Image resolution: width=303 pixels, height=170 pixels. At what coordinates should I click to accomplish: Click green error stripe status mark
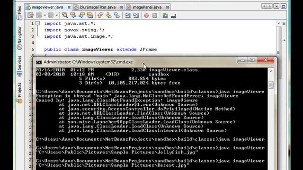coord(284,24)
